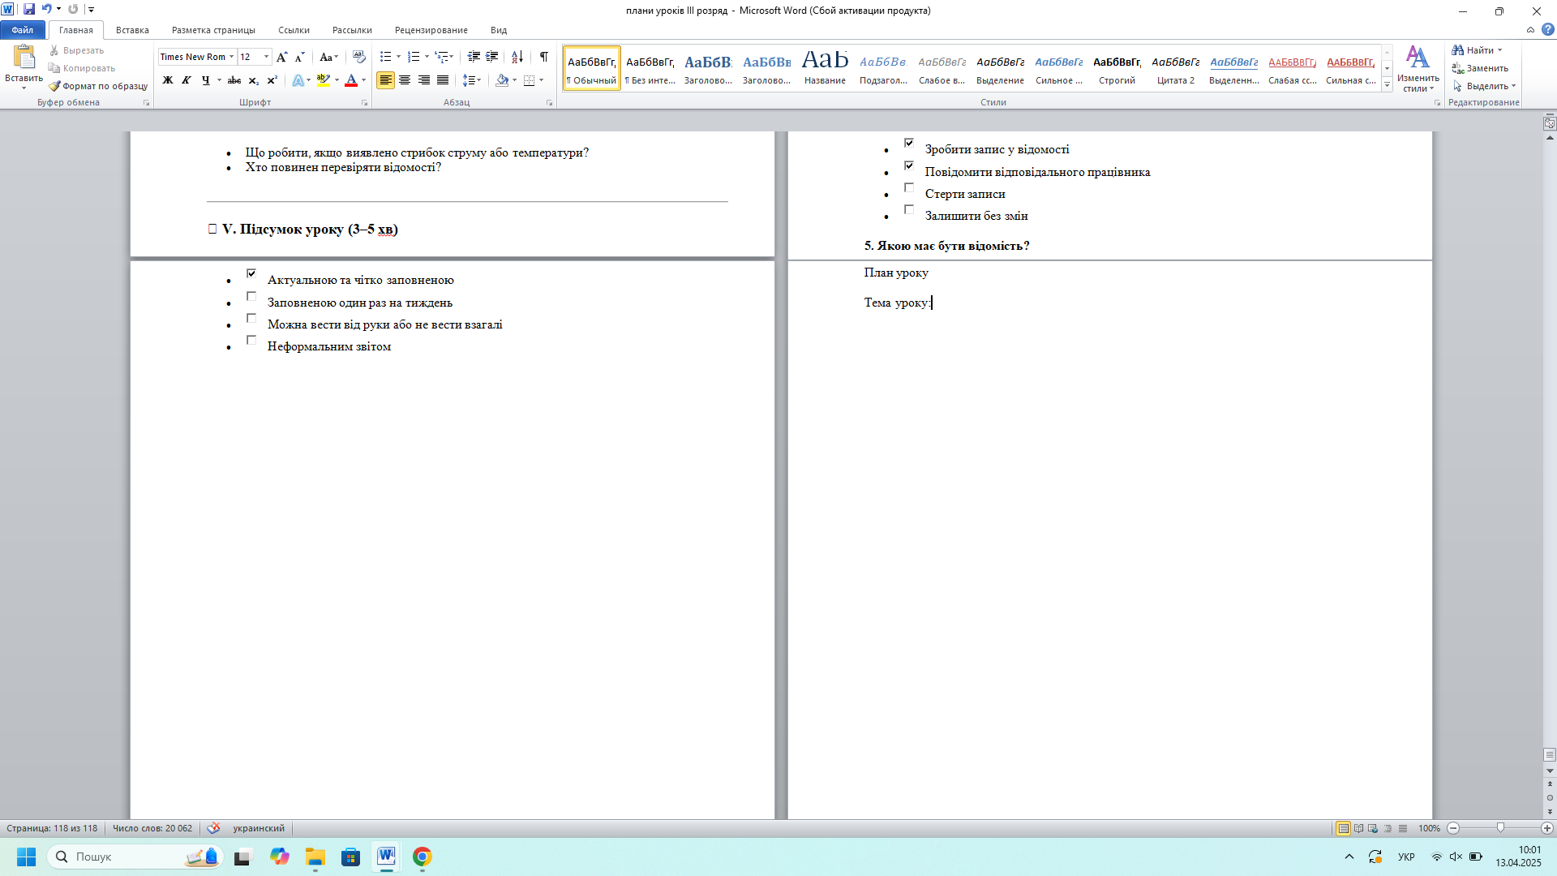This screenshot has height=876, width=1557.
Task: Click the Sort icon in the Paragraph group
Action: pyautogui.click(x=517, y=57)
